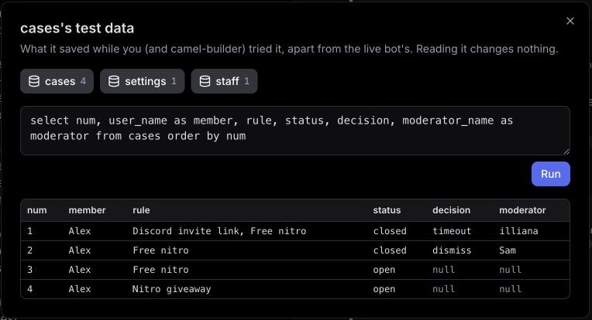The width and height of the screenshot is (592, 320).
Task: Click 'Free nitro' rule in row 2
Action: [x=160, y=250]
